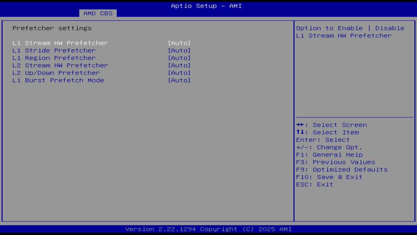Switch to the AMD CBS tab
The width and height of the screenshot is (417, 235).
[x=97, y=13]
